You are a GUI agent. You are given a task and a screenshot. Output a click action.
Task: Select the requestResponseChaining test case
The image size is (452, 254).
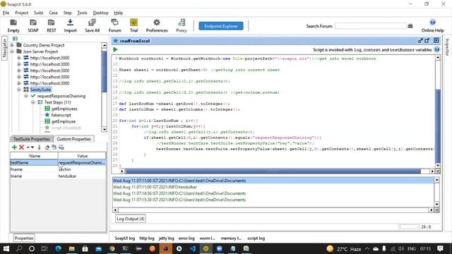[61, 96]
